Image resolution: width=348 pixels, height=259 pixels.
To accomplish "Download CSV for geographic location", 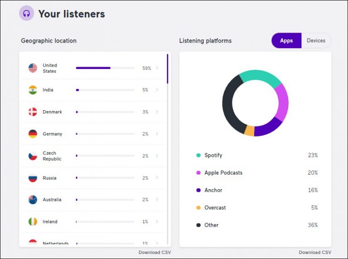I will pos(155,253).
